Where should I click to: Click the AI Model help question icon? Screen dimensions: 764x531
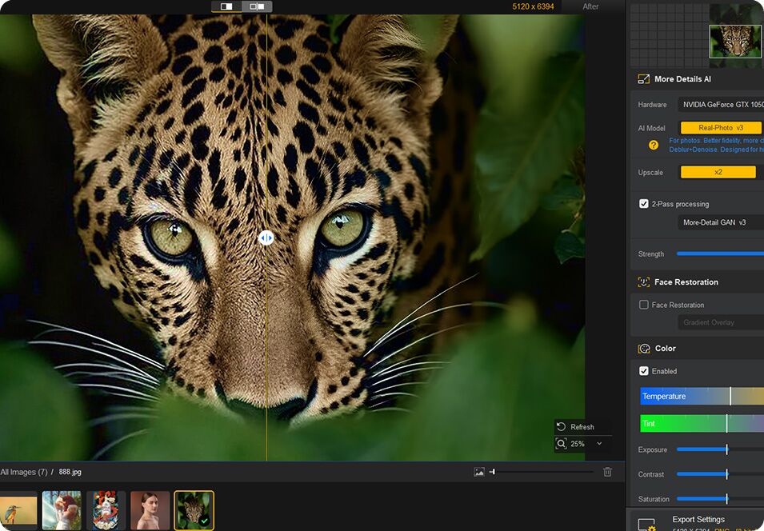[x=654, y=145]
